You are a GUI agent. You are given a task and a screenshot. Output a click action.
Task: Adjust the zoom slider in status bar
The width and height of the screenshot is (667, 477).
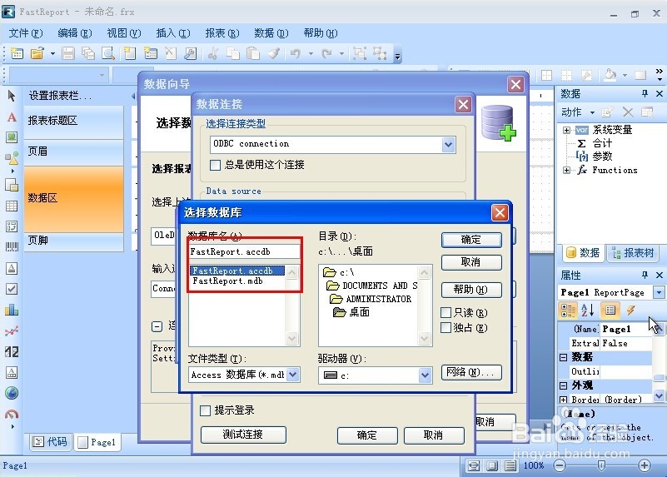[601, 465]
